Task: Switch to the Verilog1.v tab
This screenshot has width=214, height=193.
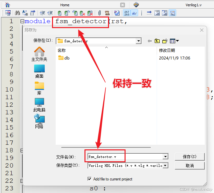Action: click(x=193, y=5)
